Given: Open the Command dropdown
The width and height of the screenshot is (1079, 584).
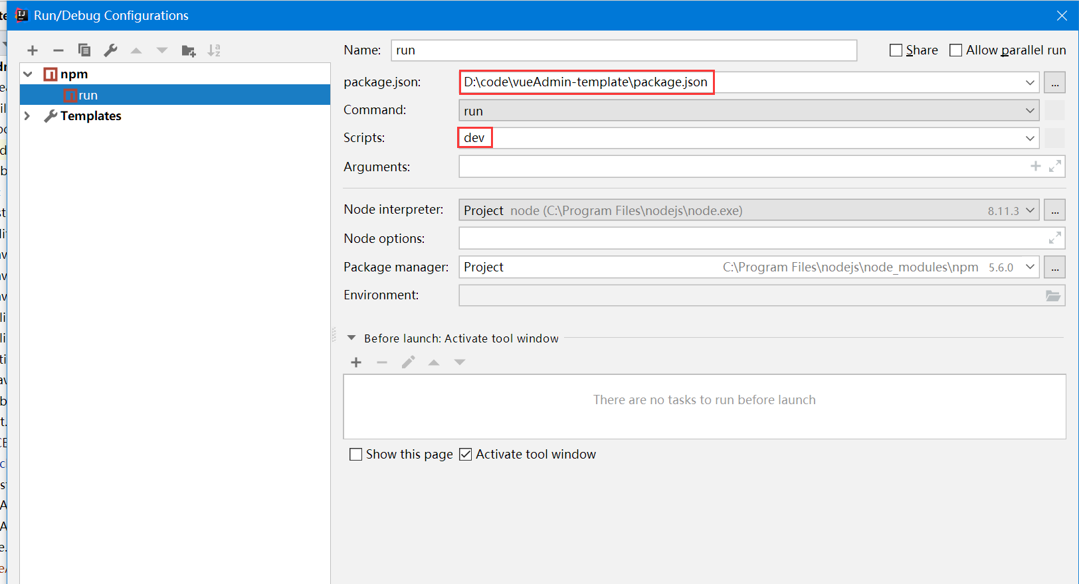Looking at the screenshot, I should click(x=1030, y=111).
